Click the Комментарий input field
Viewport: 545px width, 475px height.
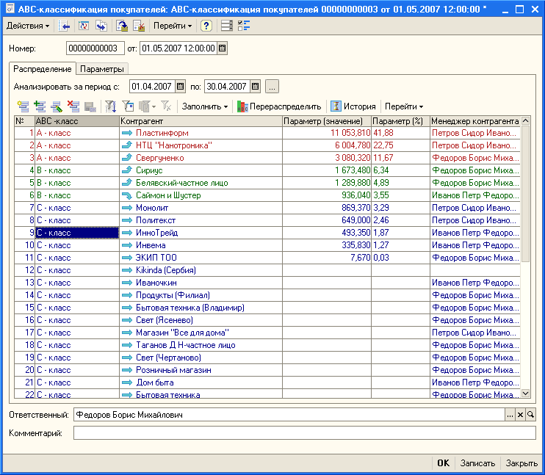[305, 433]
